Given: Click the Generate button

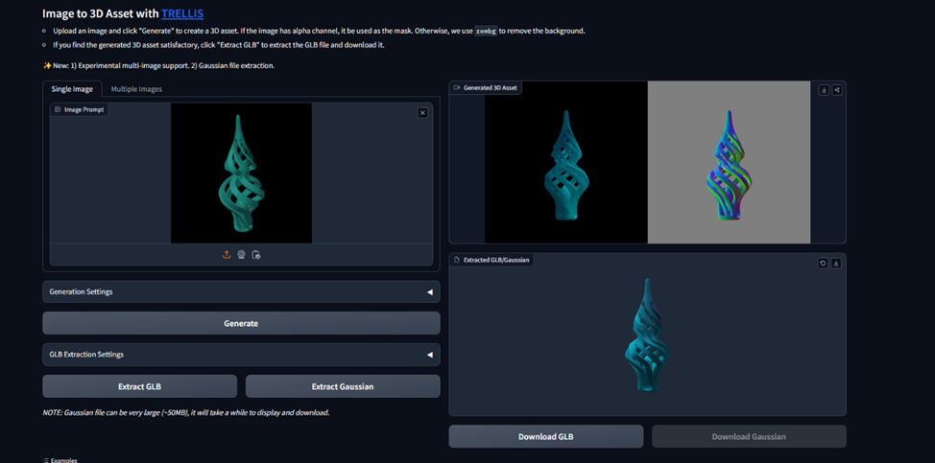Looking at the screenshot, I should [x=242, y=323].
